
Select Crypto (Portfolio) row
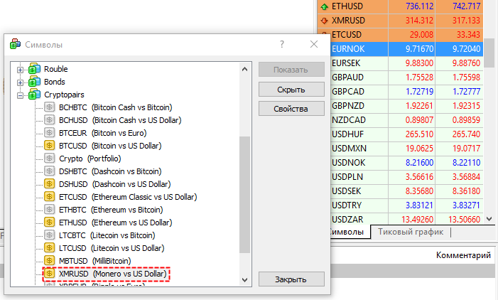point(90,159)
